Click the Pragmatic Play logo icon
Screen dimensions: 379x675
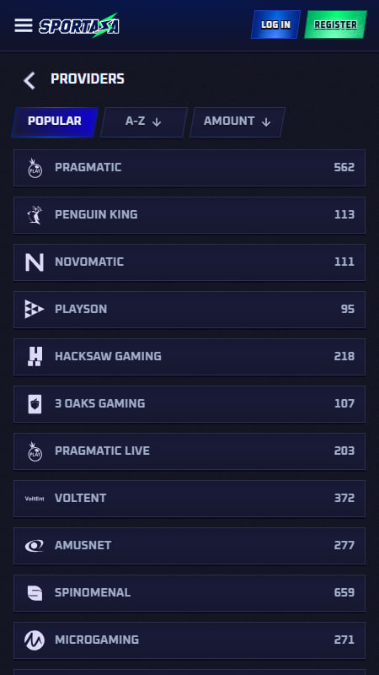[35, 168]
